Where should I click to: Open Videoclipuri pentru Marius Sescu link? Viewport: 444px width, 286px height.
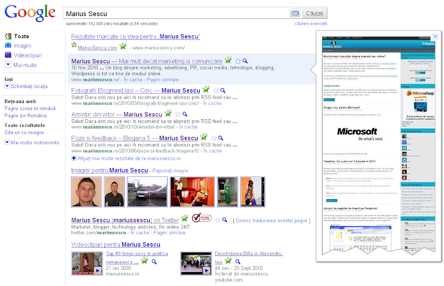point(116,244)
